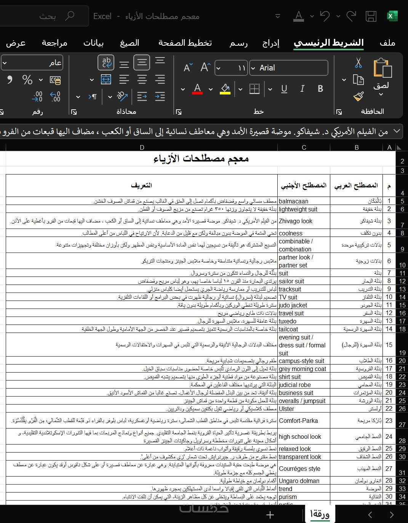Apply Comma Style number format
The width and height of the screenshot is (408, 523).
tap(10, 80)
